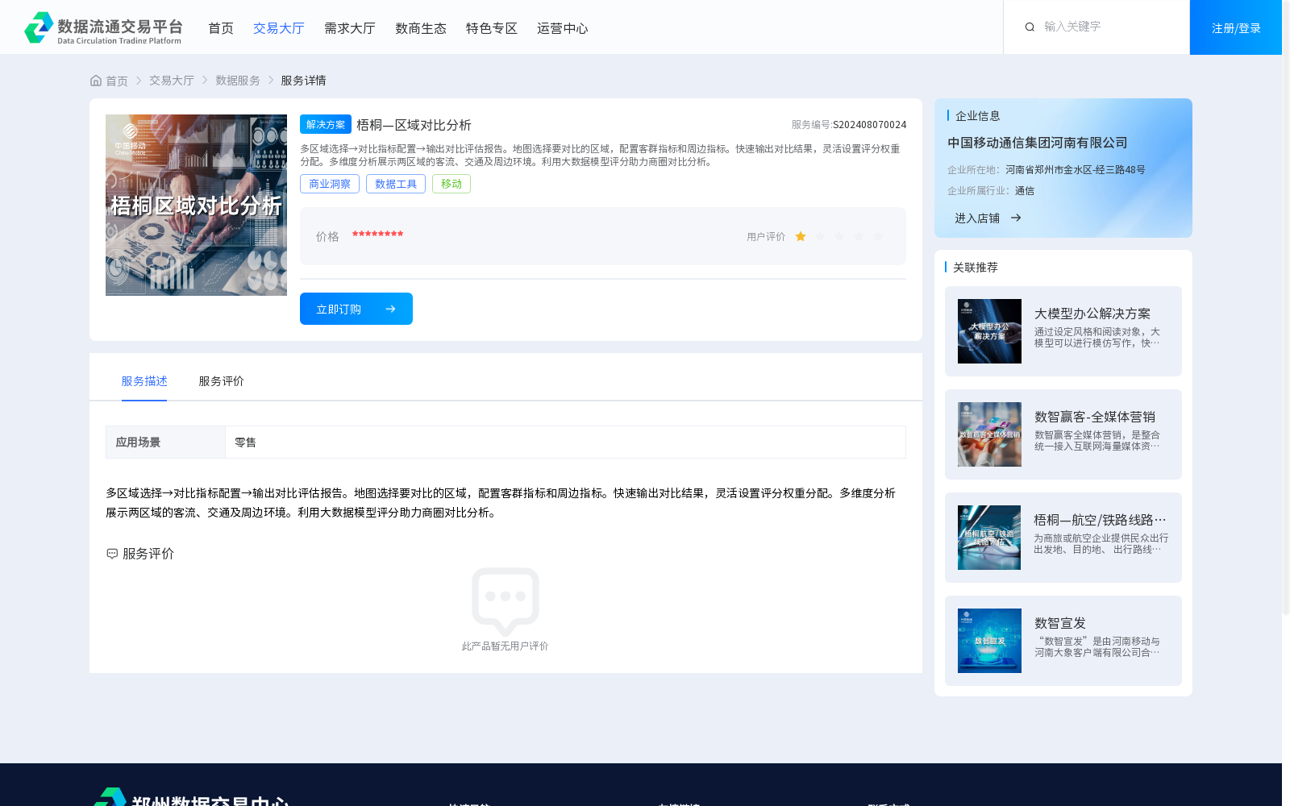Viewport: 1290px width, 806px height.
Task: Click the 企业信息 section heading
Action: coord(978,116)
